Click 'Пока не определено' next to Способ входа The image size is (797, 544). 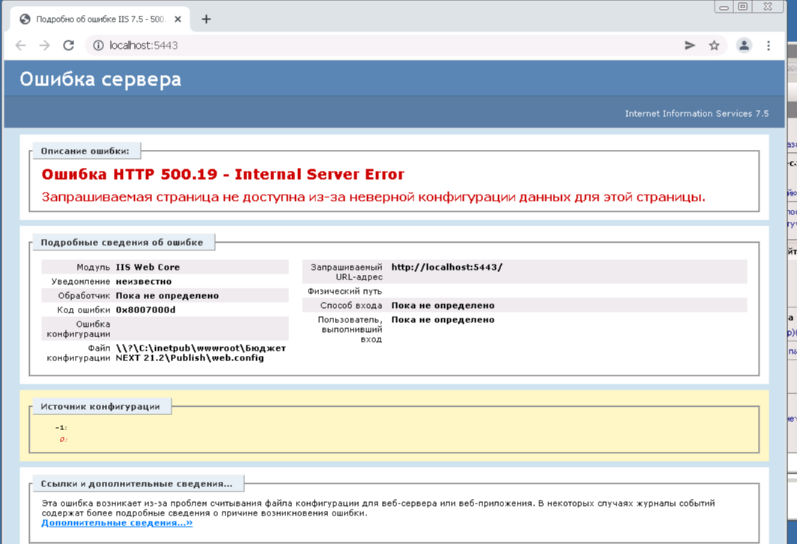point(443,306)
